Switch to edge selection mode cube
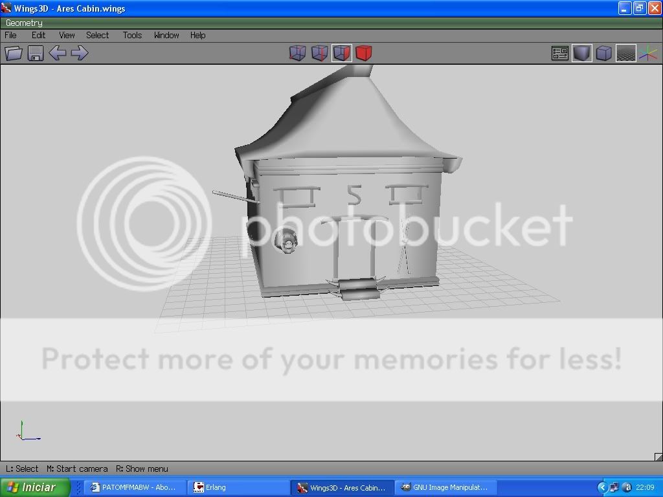Viewport: 663px width, 497px height. (x=319, y=53)
